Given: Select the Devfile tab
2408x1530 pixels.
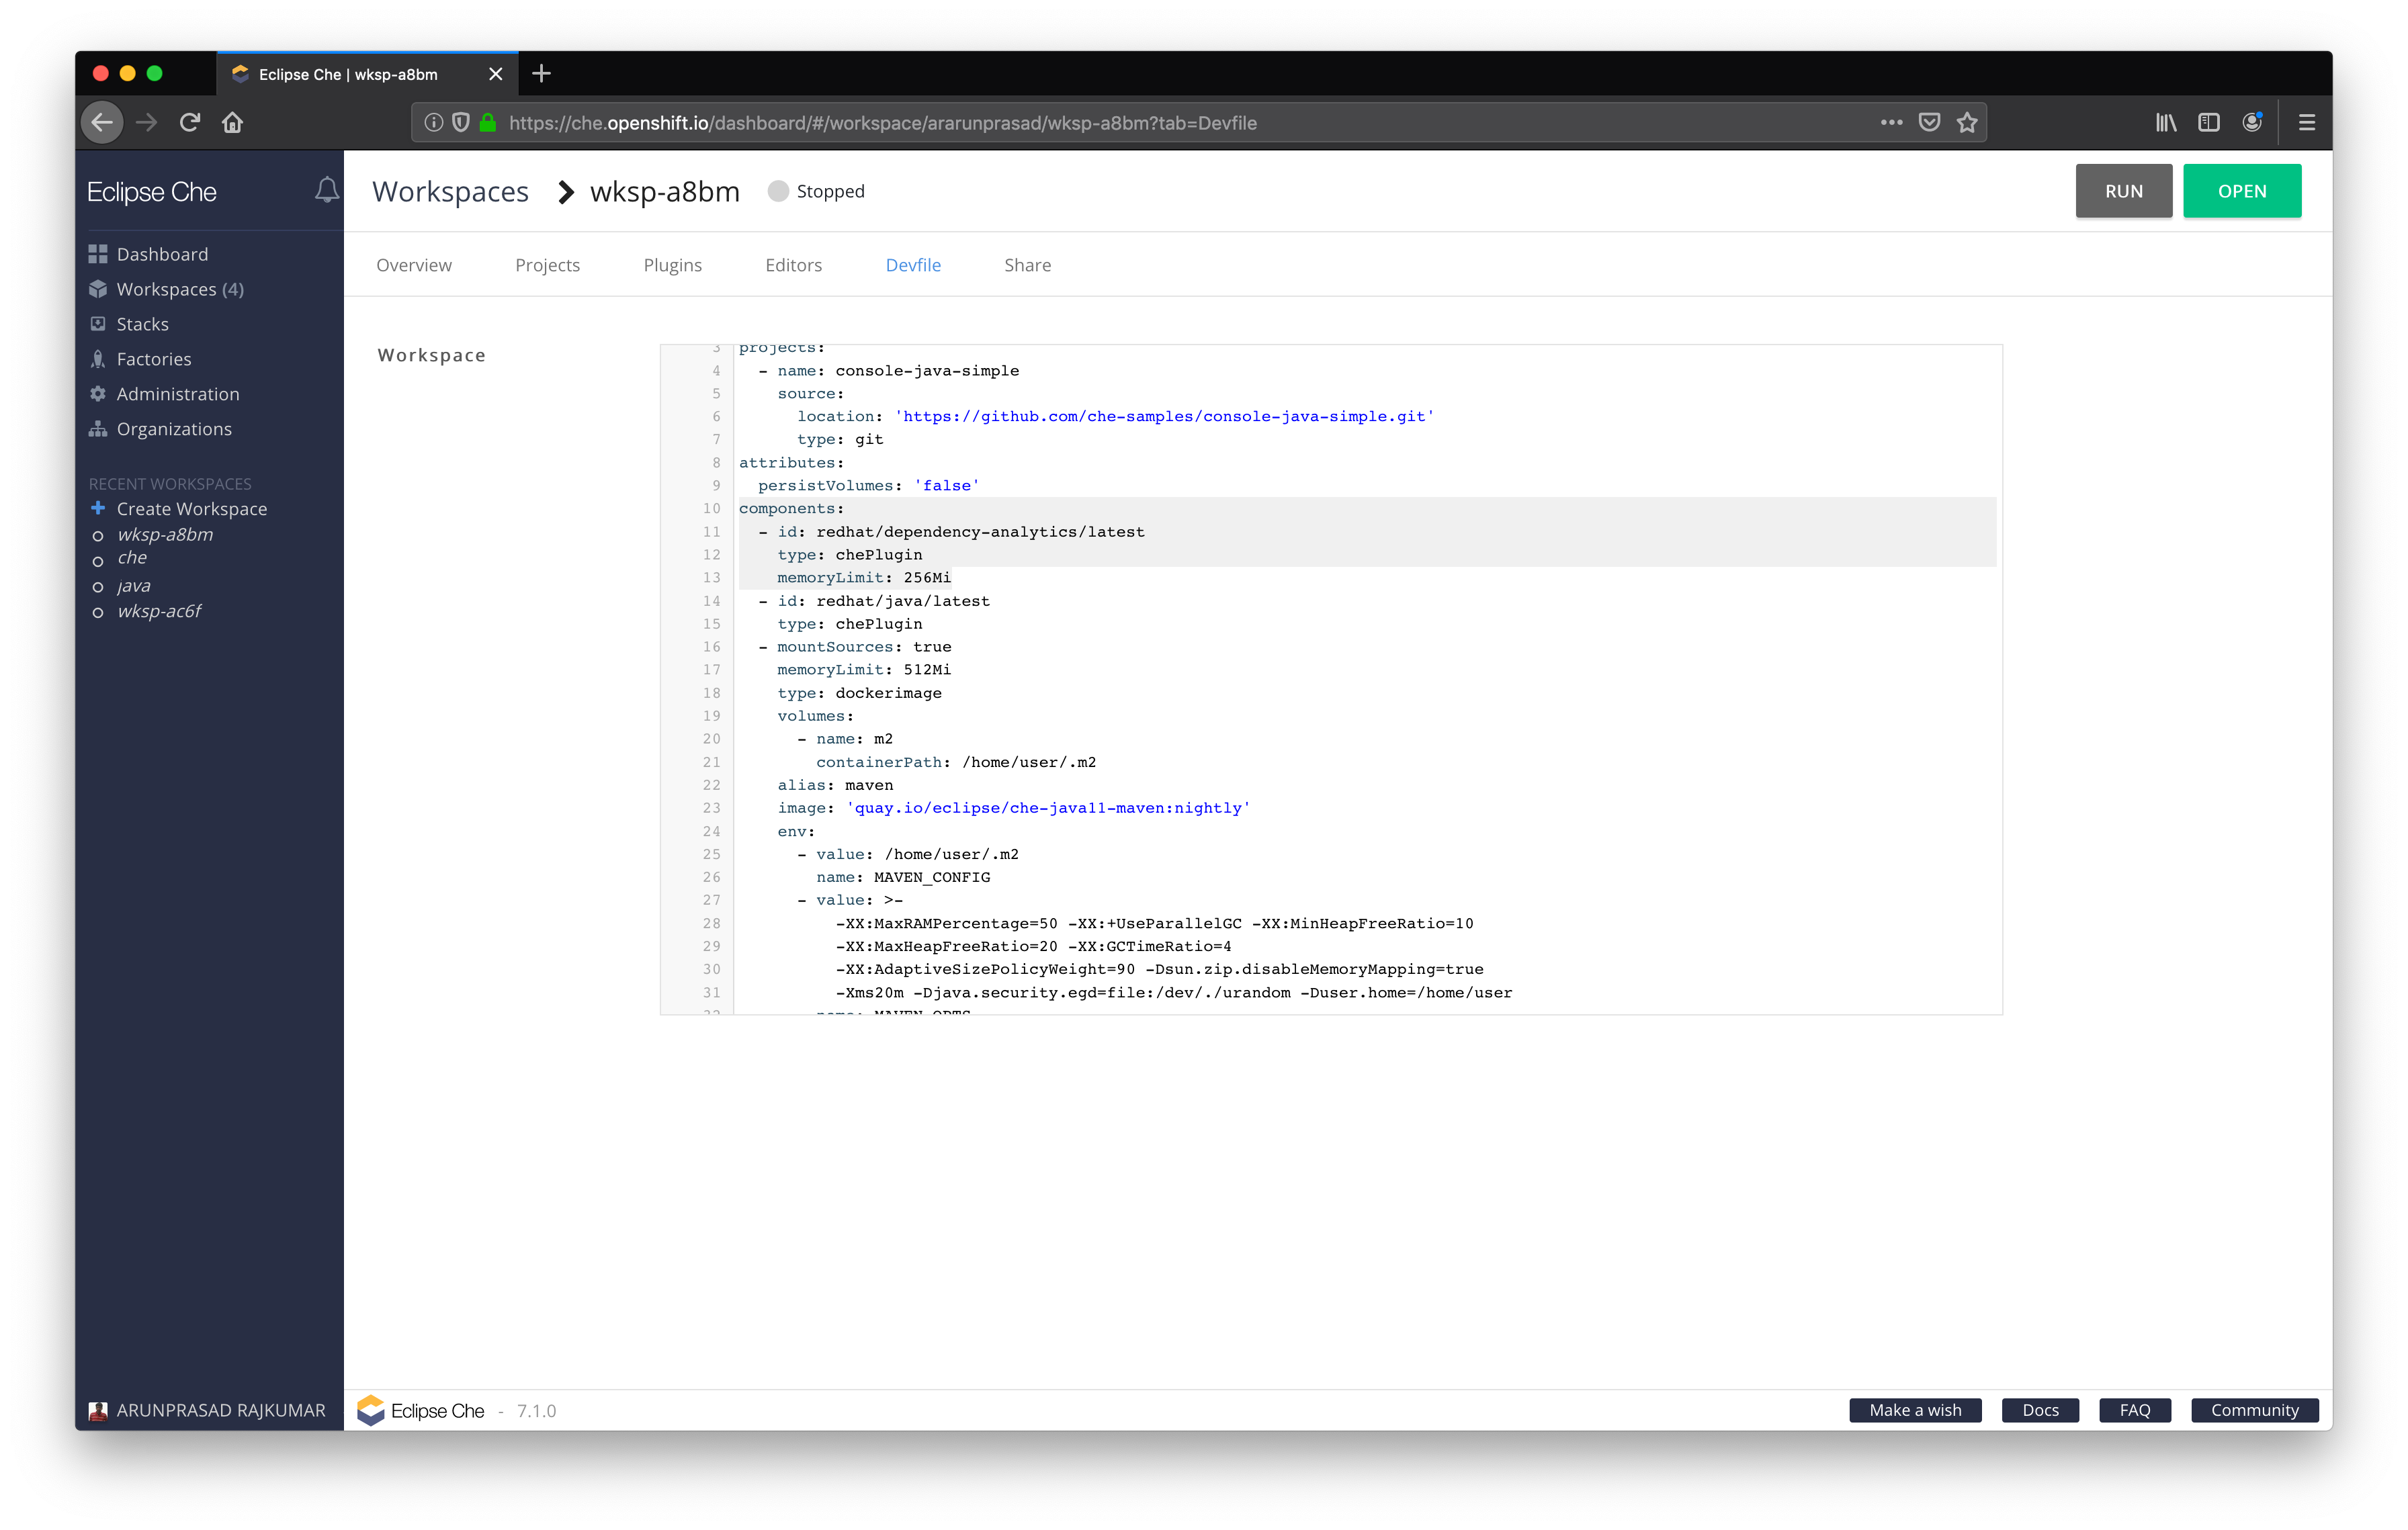Looking at the screenshot, I should coord(913,265).
